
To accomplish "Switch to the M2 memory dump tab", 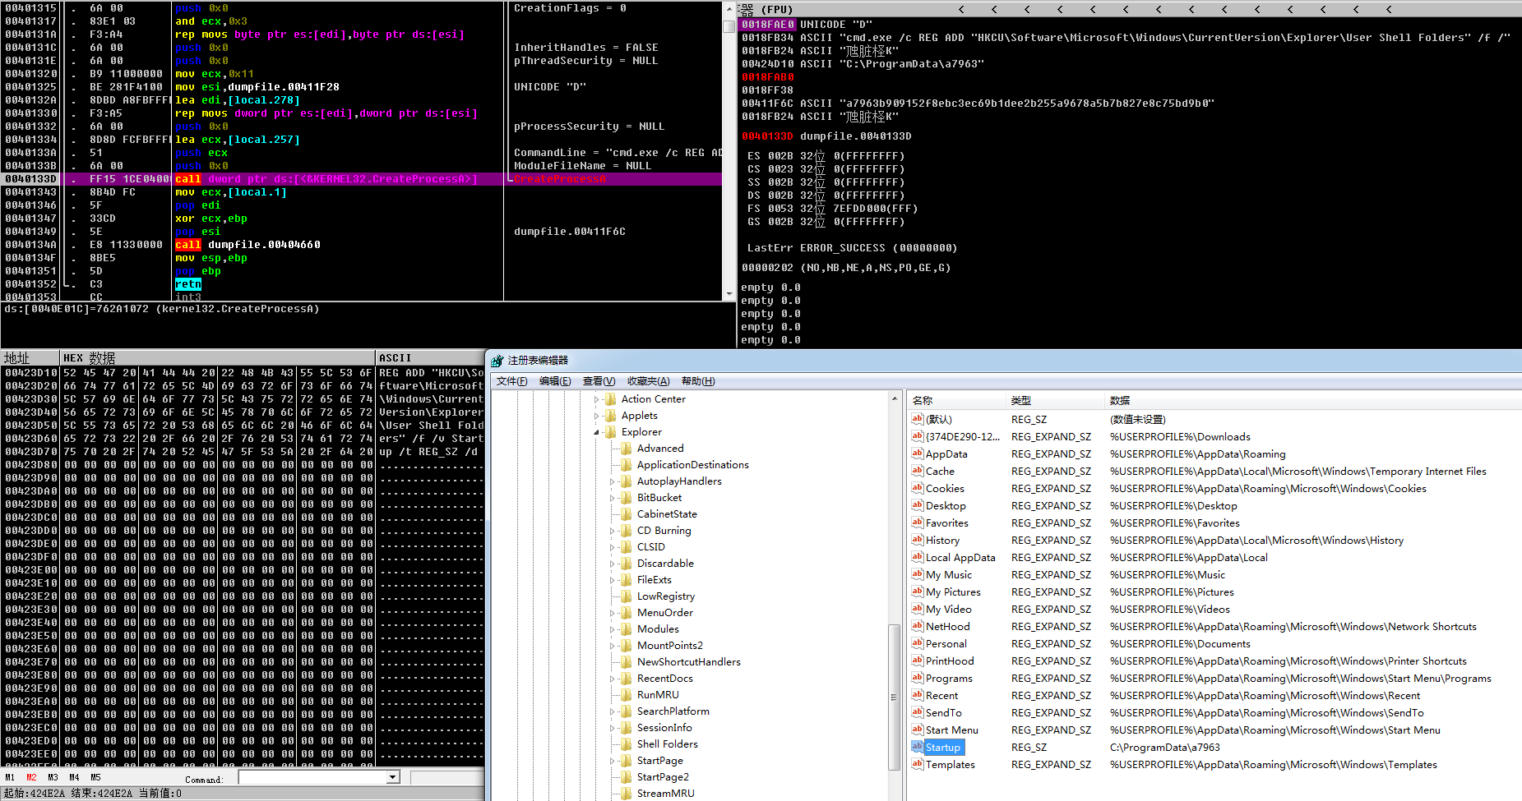I will 31,777.
